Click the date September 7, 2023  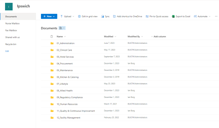click(112, 57)
